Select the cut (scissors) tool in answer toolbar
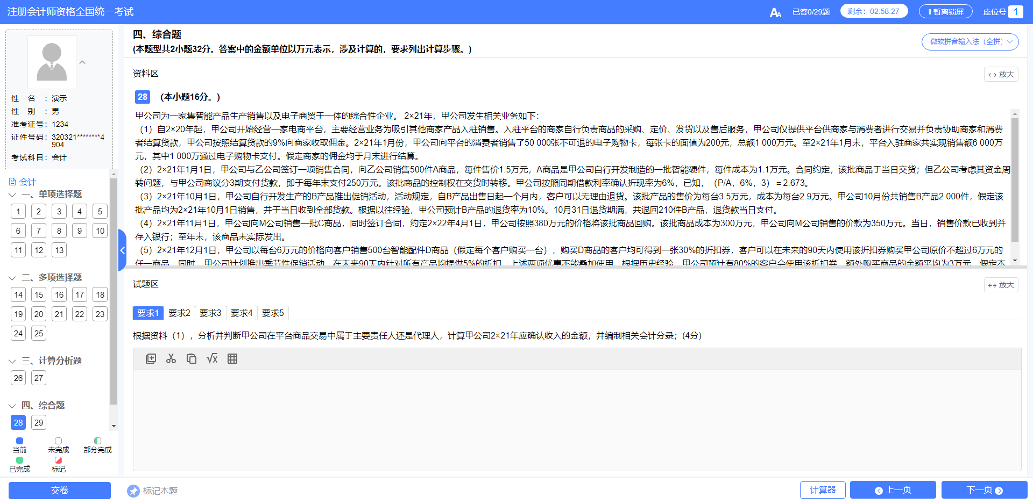This screenshot has width=1033, height=504. (x=171, y=358)
